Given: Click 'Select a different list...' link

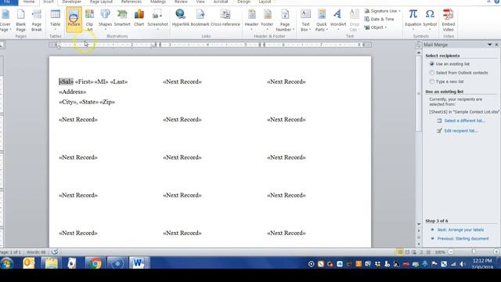Looking at the screenshot, I should (x=464, y=121).
